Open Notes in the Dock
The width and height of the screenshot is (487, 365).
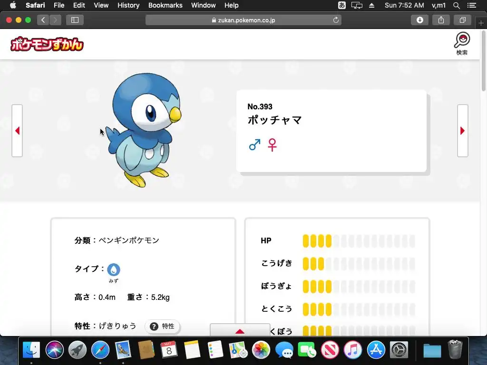tap(192, 350)
